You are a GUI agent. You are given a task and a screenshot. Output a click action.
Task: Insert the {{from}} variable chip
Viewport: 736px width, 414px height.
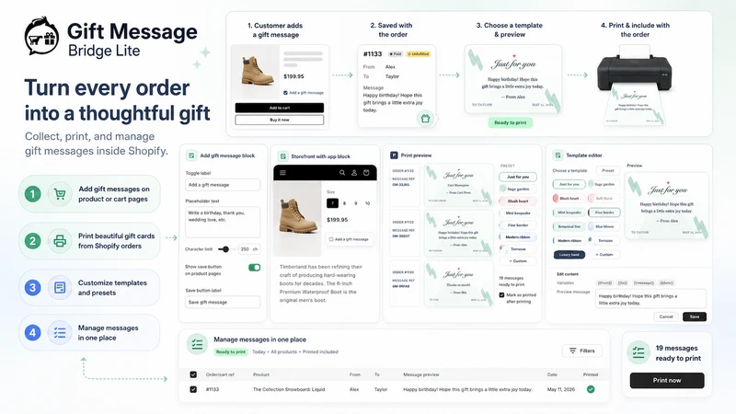coord(604,283)
